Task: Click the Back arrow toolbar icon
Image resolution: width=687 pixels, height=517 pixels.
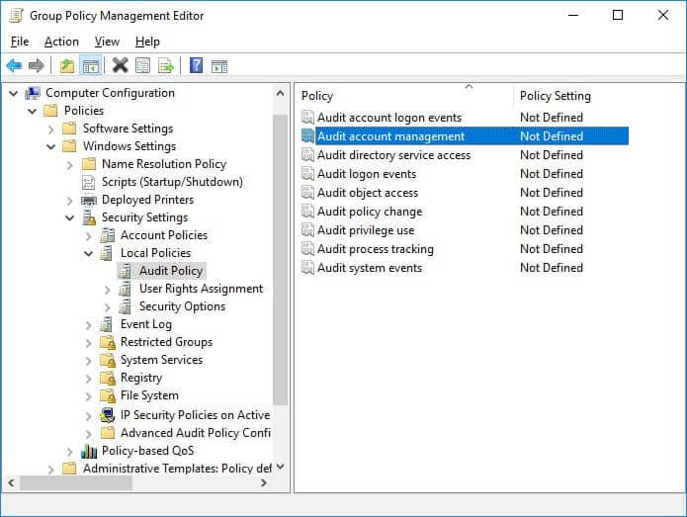Action: point(14,65)
